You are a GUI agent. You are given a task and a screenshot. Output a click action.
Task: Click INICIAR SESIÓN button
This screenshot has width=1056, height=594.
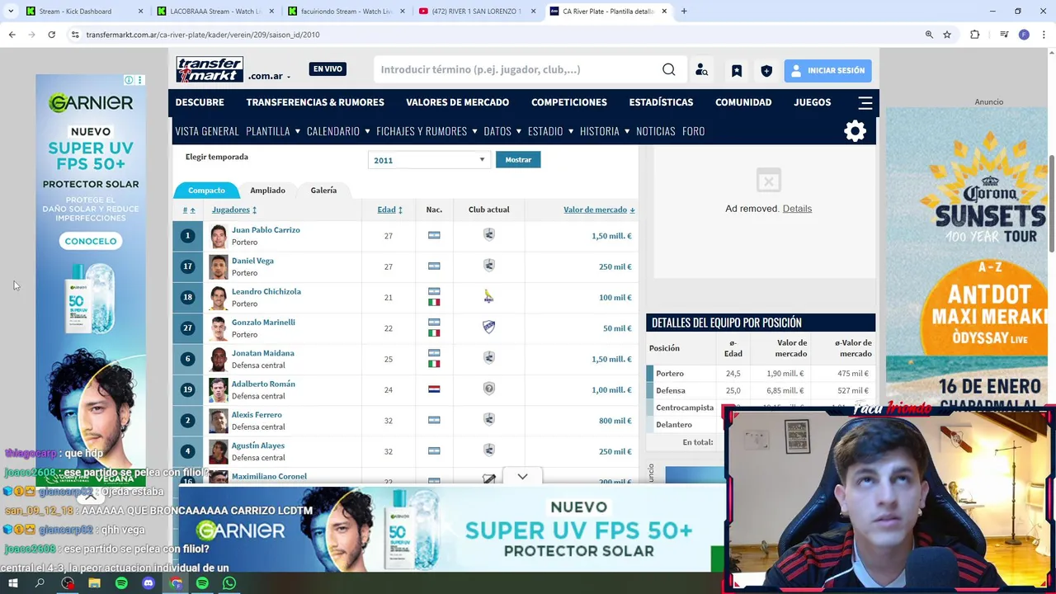click(827, 71)
